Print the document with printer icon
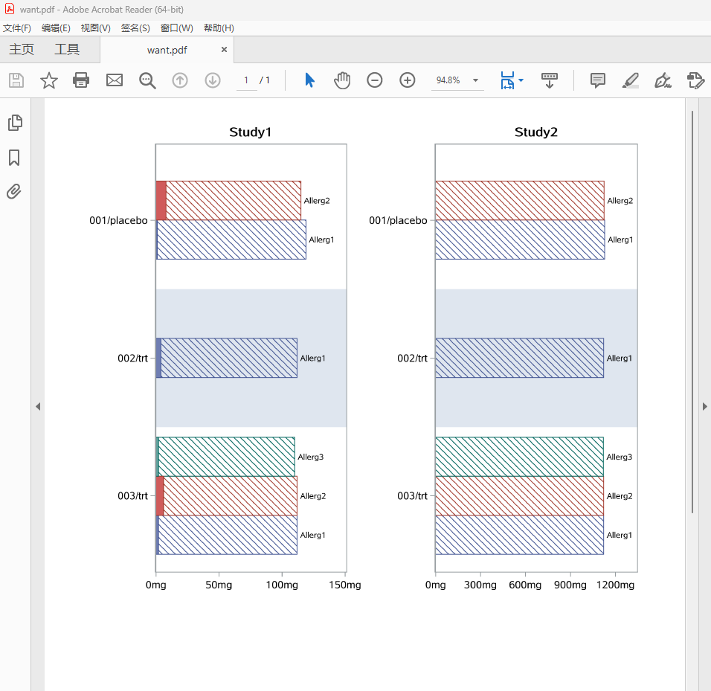 [81, 80]
